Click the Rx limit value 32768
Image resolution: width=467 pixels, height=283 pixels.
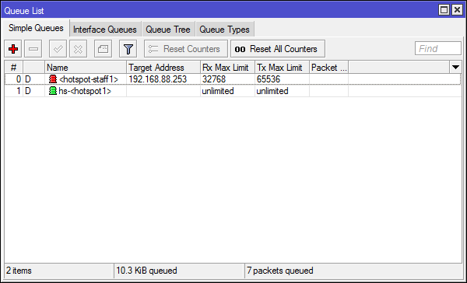[214, 79]
